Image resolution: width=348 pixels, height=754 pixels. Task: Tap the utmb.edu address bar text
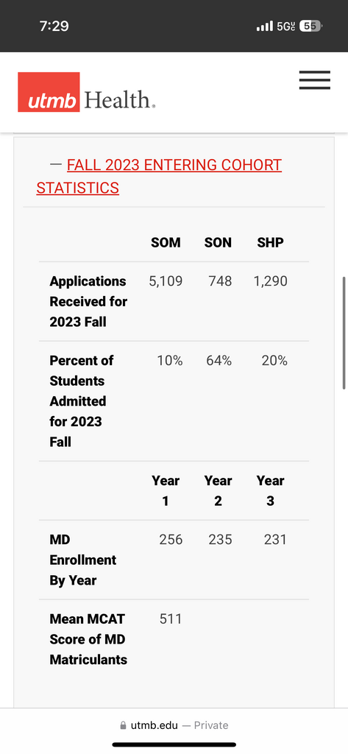(x=154, y=725)
